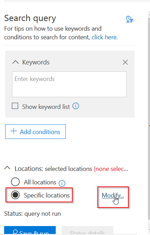Click the Add conditions button

35,132
